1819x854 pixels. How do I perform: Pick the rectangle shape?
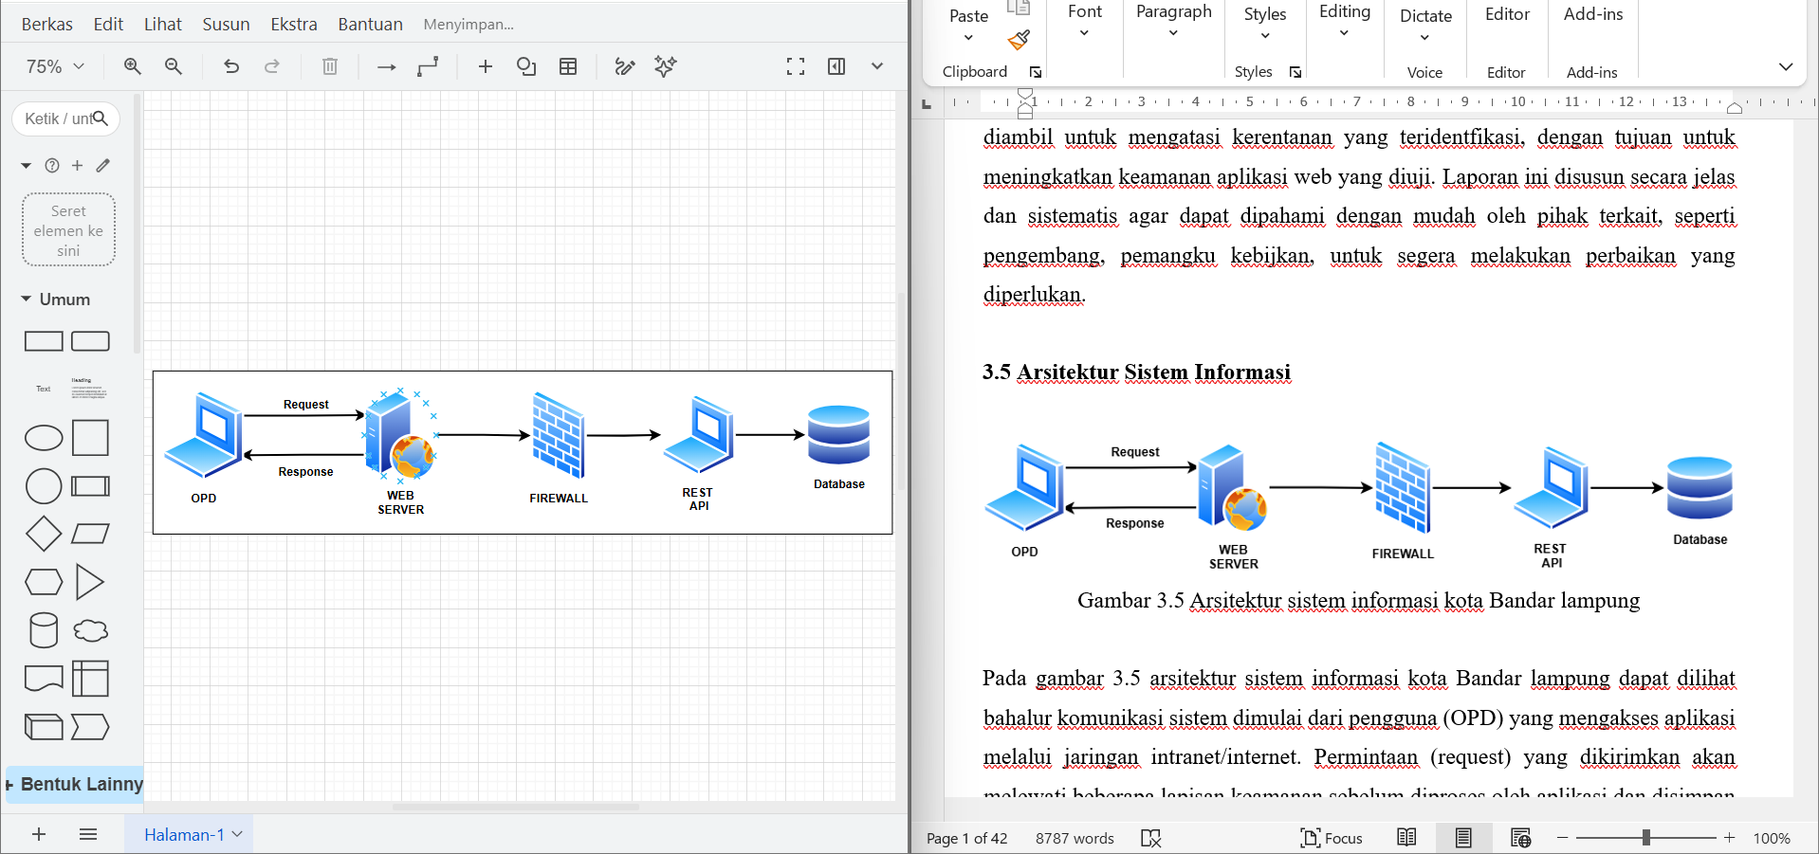click(44, 341)
